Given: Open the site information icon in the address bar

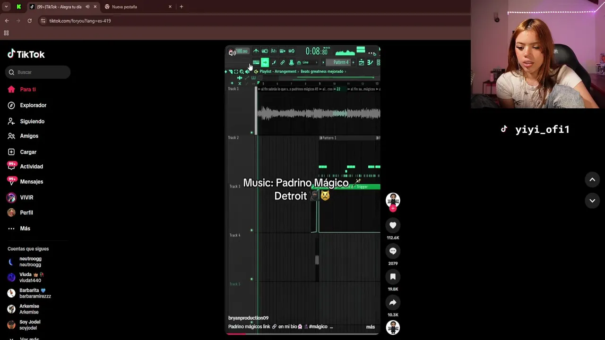Looking at the screenshot, I should pos(43,21).
